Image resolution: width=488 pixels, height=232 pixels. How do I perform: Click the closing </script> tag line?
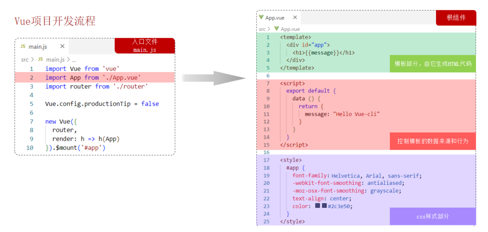pyautogui.click(x=294, y=145)
